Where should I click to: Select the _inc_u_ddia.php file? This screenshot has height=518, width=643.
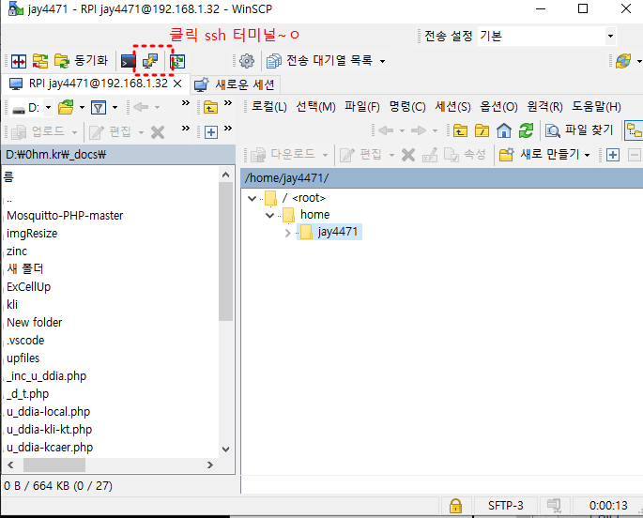coord(46,376)
